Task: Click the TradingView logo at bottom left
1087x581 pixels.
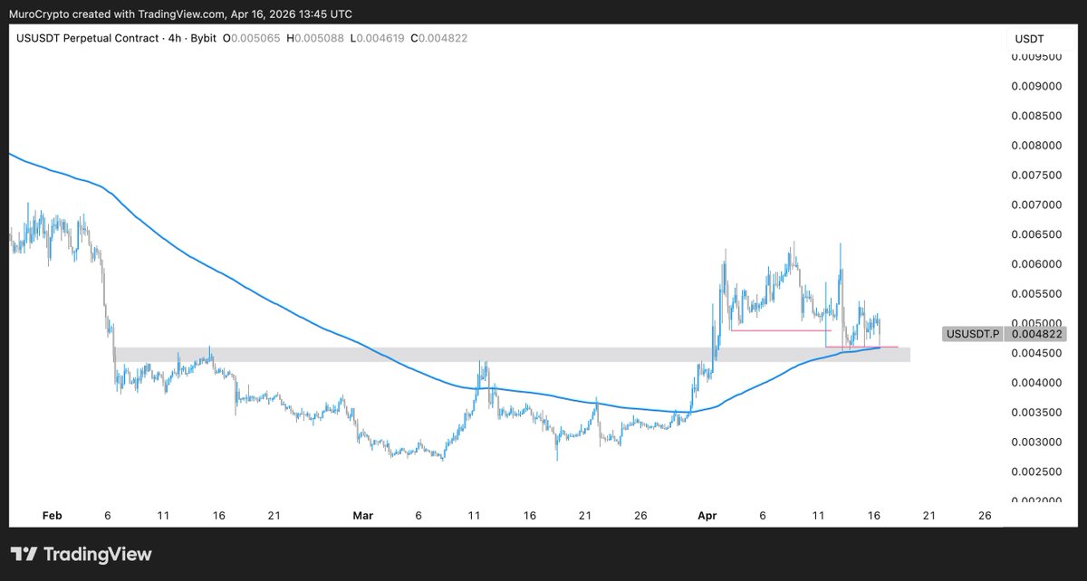Action: click(81, 554)
